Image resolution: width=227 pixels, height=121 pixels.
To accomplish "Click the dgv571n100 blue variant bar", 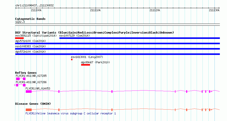I will pos(117,43).
